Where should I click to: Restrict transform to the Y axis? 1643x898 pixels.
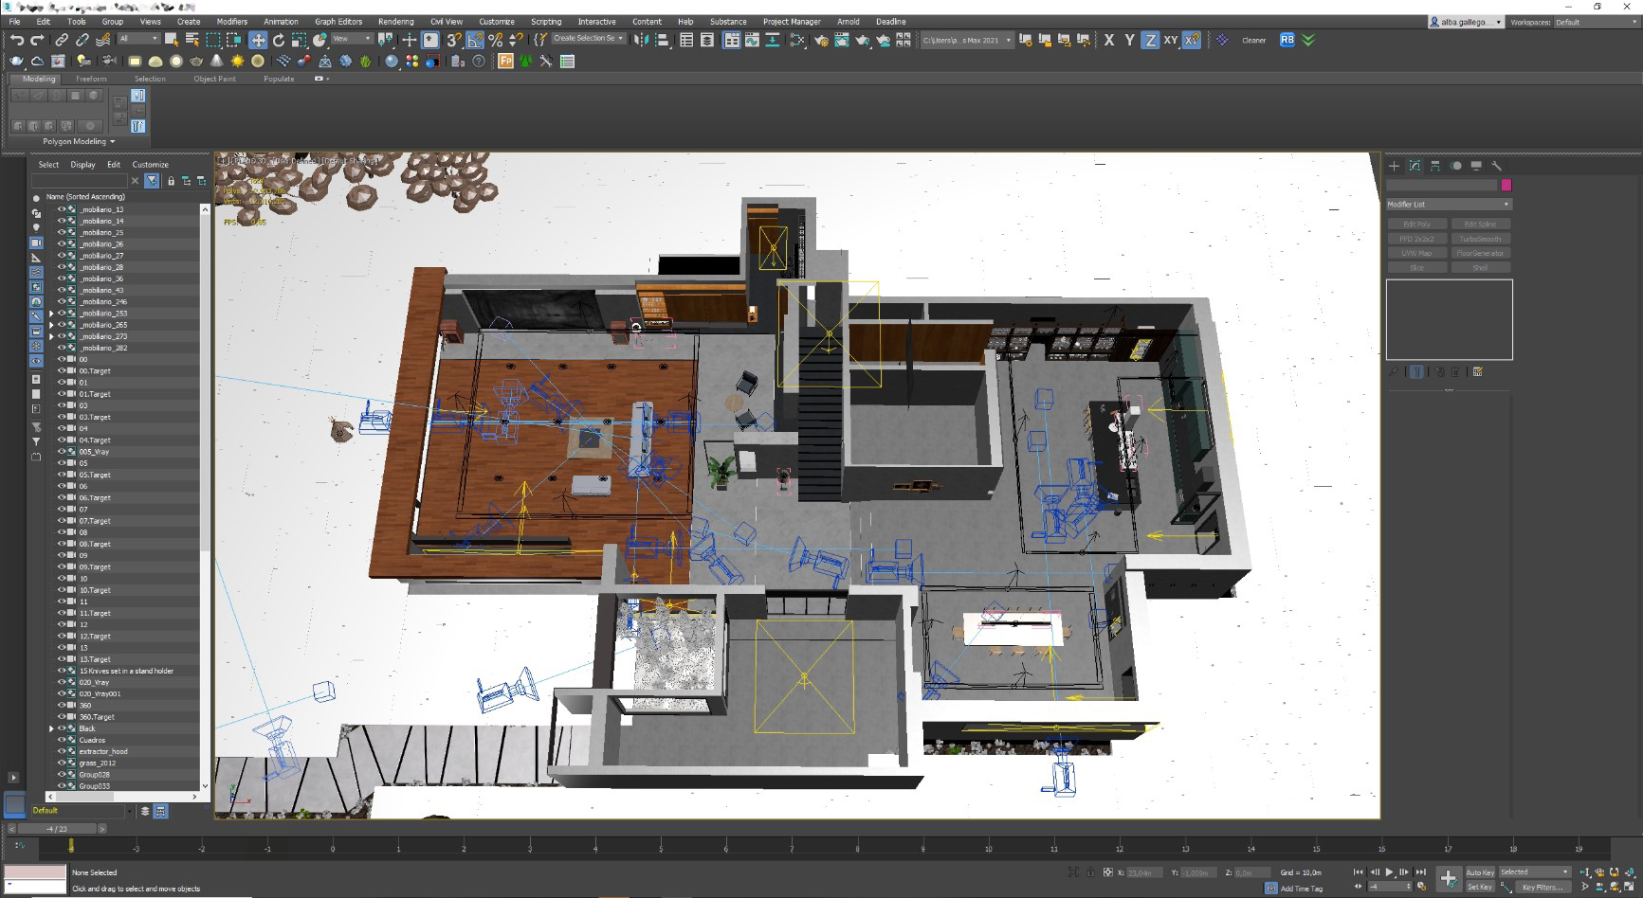coord(1129,40)
